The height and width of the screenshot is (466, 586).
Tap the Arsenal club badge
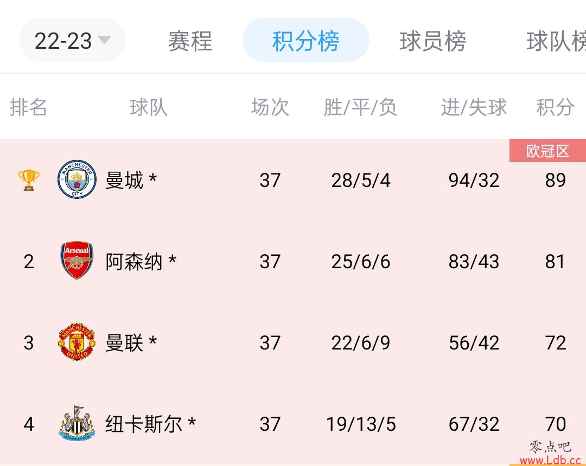77,260
